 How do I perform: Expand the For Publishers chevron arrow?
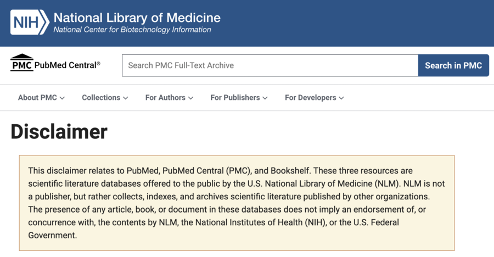pyautogui.click(x=265, y=98)
